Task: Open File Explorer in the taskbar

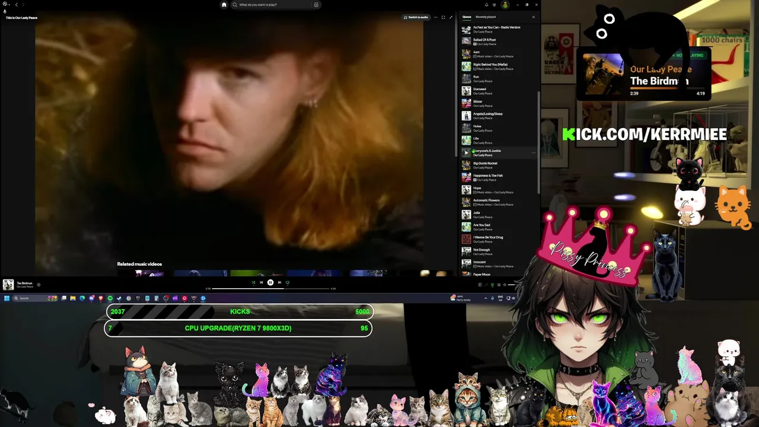Action: [x=73, y=298]
